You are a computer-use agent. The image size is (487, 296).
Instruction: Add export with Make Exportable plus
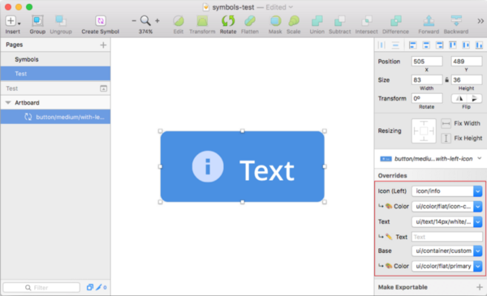tap(480, 287)
